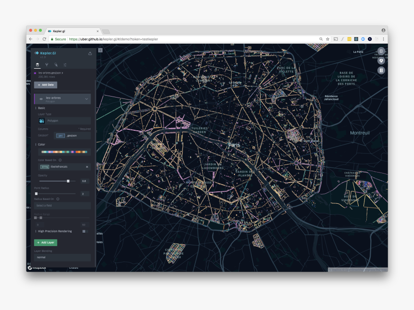
Task: Click the Color section header
Action: click(x=41, y=145)
